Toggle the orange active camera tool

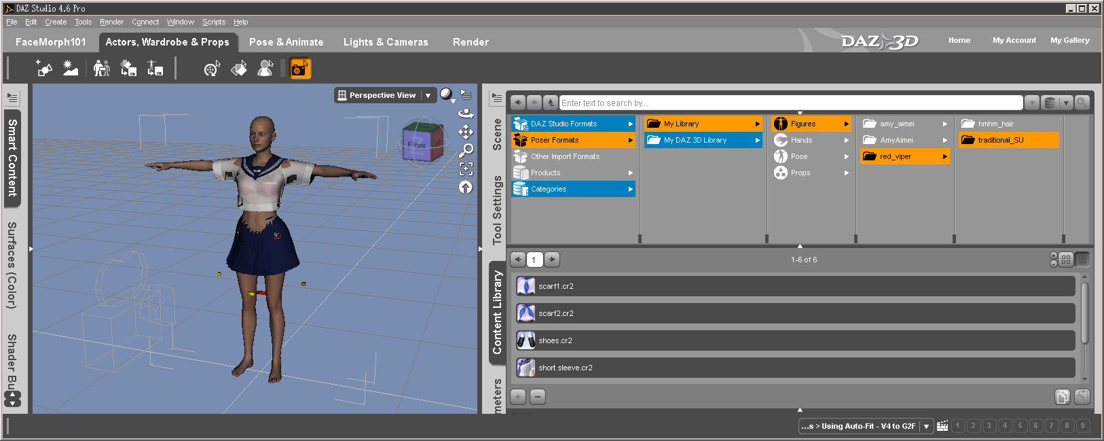coord(300,68)
